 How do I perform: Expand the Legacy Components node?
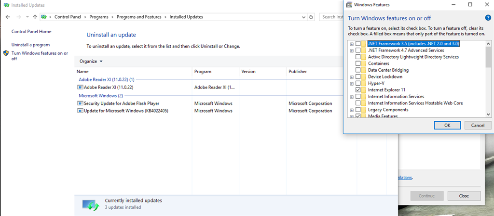click(352, 110)
